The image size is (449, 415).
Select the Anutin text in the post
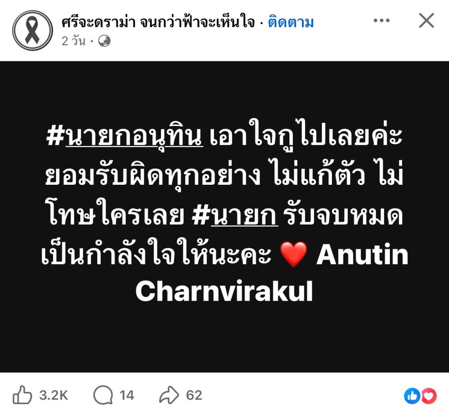[x=362, y=255]
